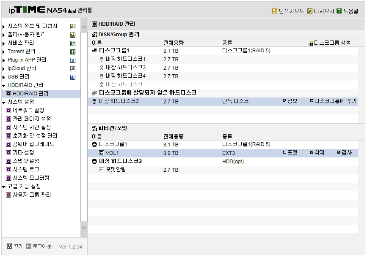Click the icon next to 시스템 시간 설정
Screen dimensions: 367x257
8,127
